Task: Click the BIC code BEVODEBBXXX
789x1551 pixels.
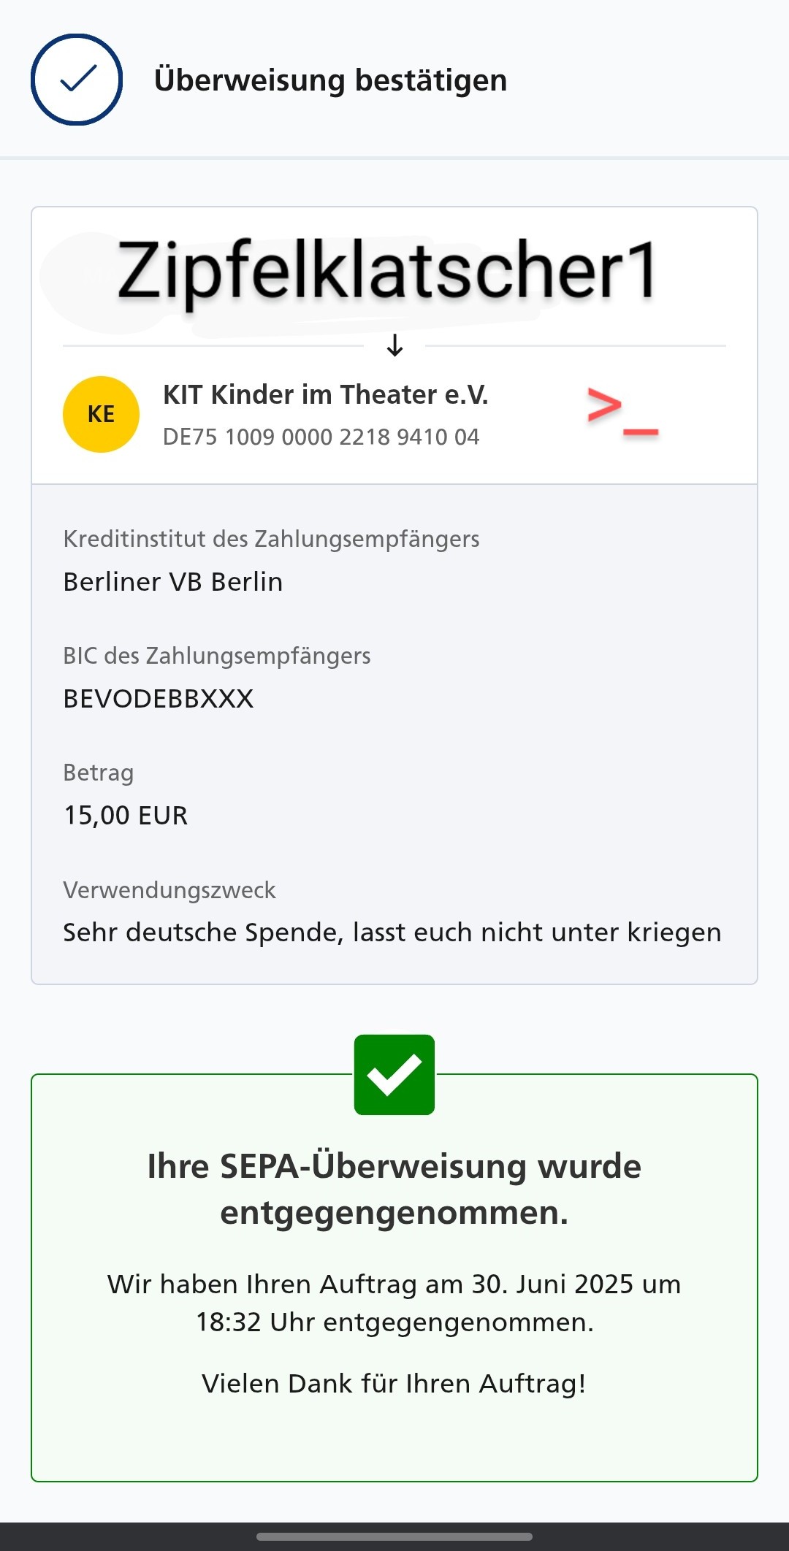Action: [x=158, y=699]
